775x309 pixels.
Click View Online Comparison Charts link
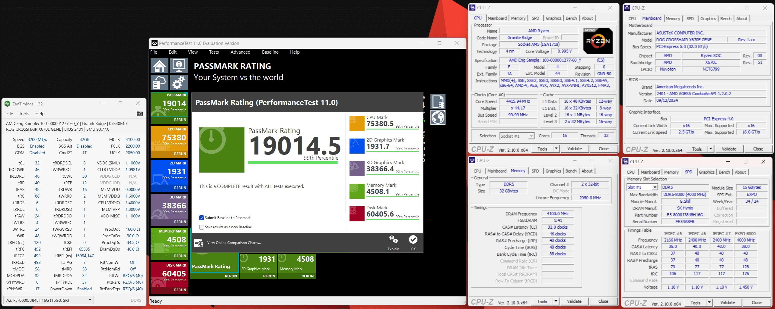pyautogui.click(x=234, y=243)
